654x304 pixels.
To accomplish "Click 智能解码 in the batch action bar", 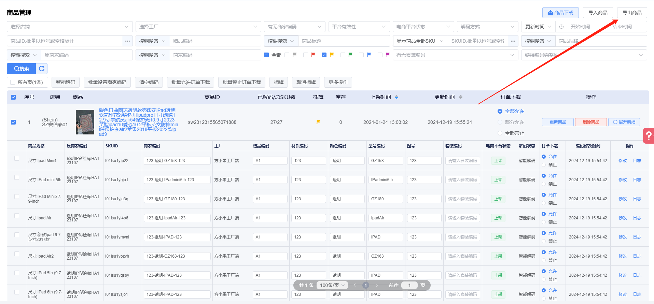I will [66, 82].
